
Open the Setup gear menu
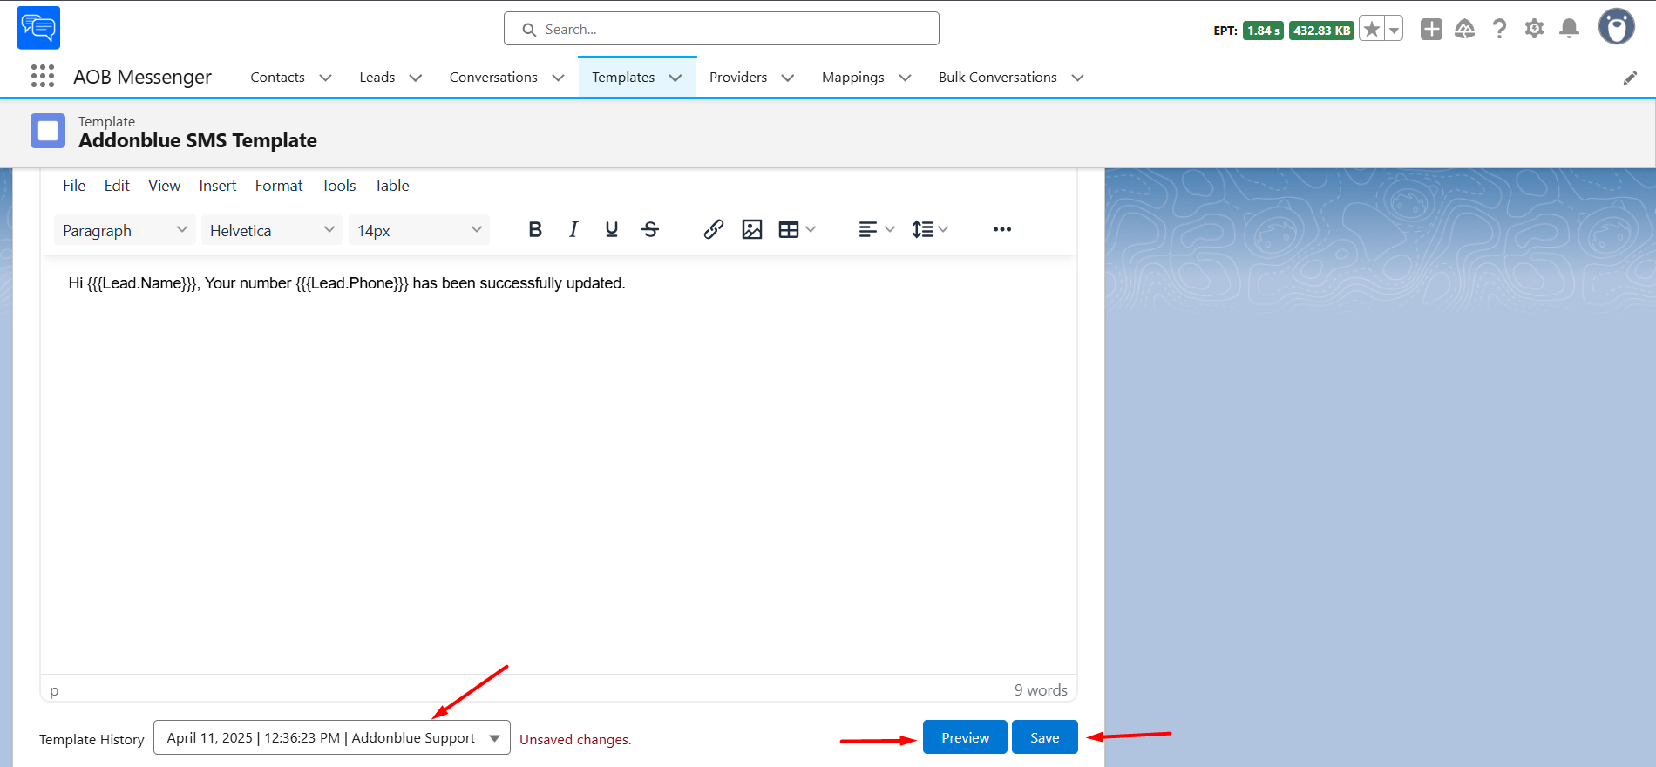click(1534, 30)
